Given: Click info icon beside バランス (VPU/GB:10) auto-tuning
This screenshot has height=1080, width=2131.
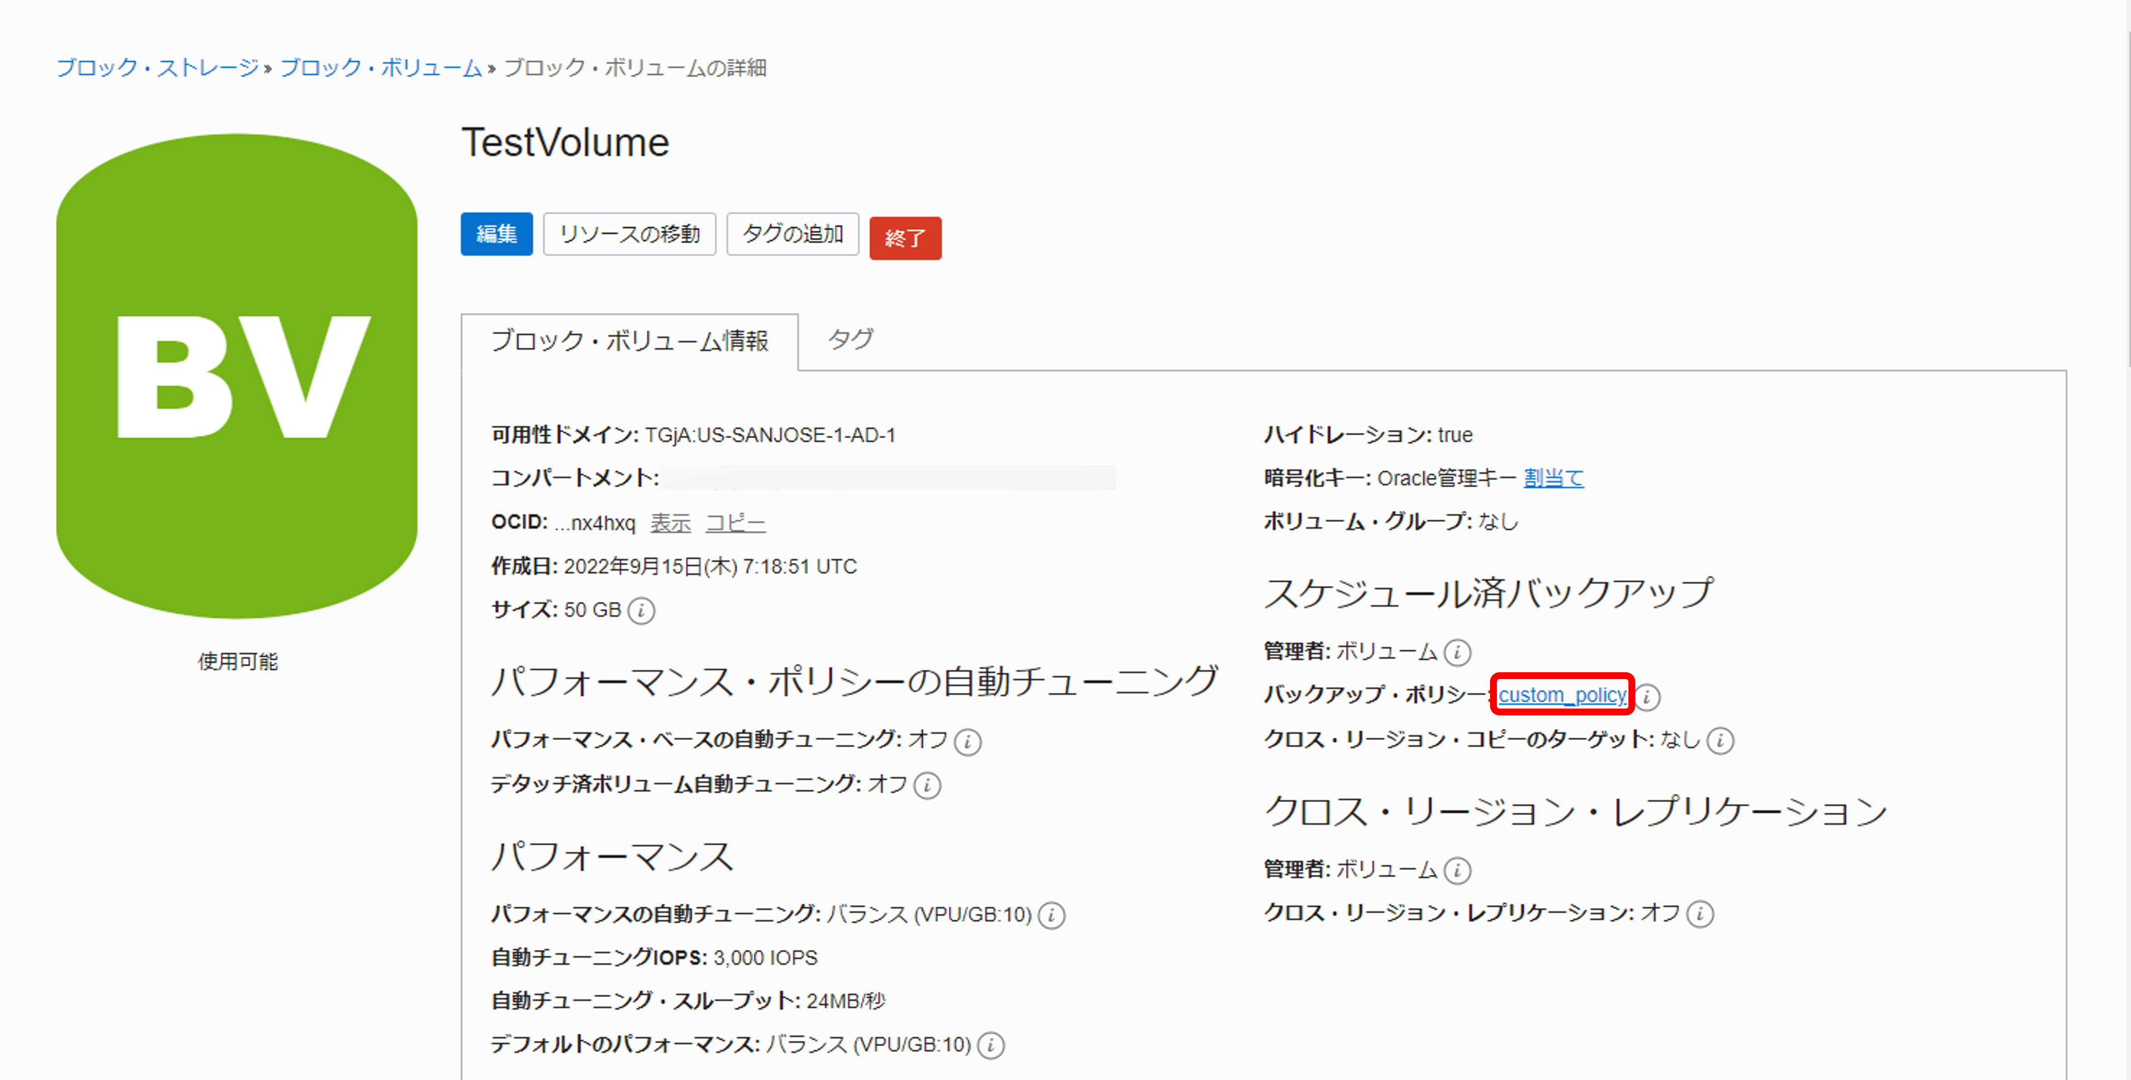Looking at the screenshot, I should click(x=1051, y=916).
